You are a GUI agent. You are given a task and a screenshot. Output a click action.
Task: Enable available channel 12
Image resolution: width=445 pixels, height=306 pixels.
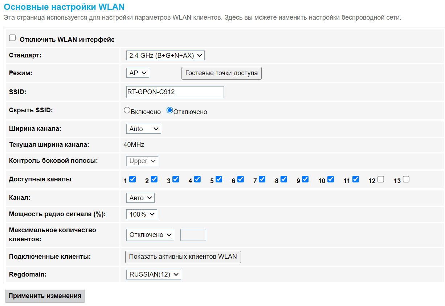380,179
